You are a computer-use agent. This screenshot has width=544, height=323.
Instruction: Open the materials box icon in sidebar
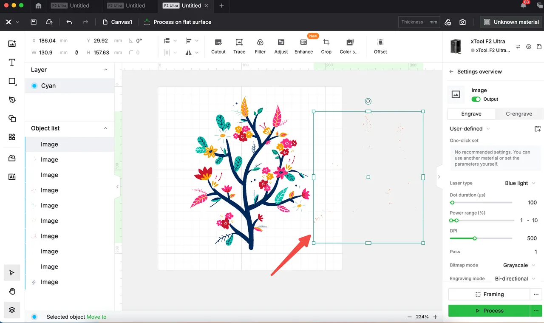[12, 158]
